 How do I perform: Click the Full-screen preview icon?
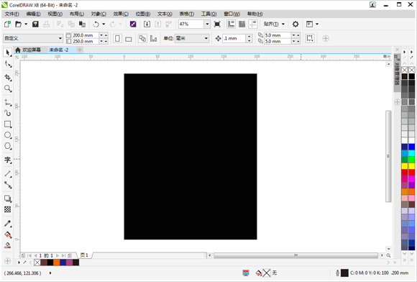(217, 24)
